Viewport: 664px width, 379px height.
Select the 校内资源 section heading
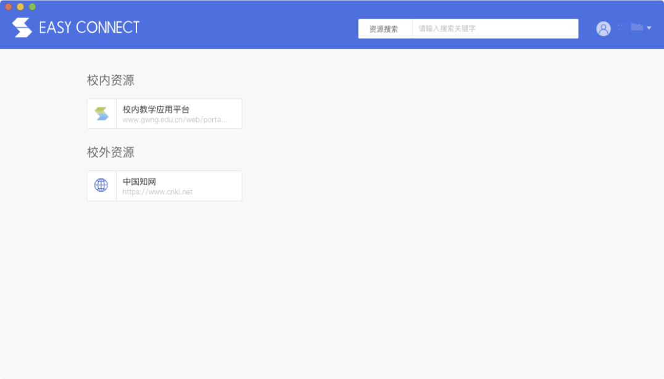click(x=110, y=80)
